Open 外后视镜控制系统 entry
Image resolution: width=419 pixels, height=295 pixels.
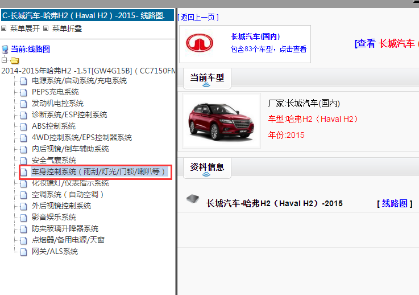[61, 206]
